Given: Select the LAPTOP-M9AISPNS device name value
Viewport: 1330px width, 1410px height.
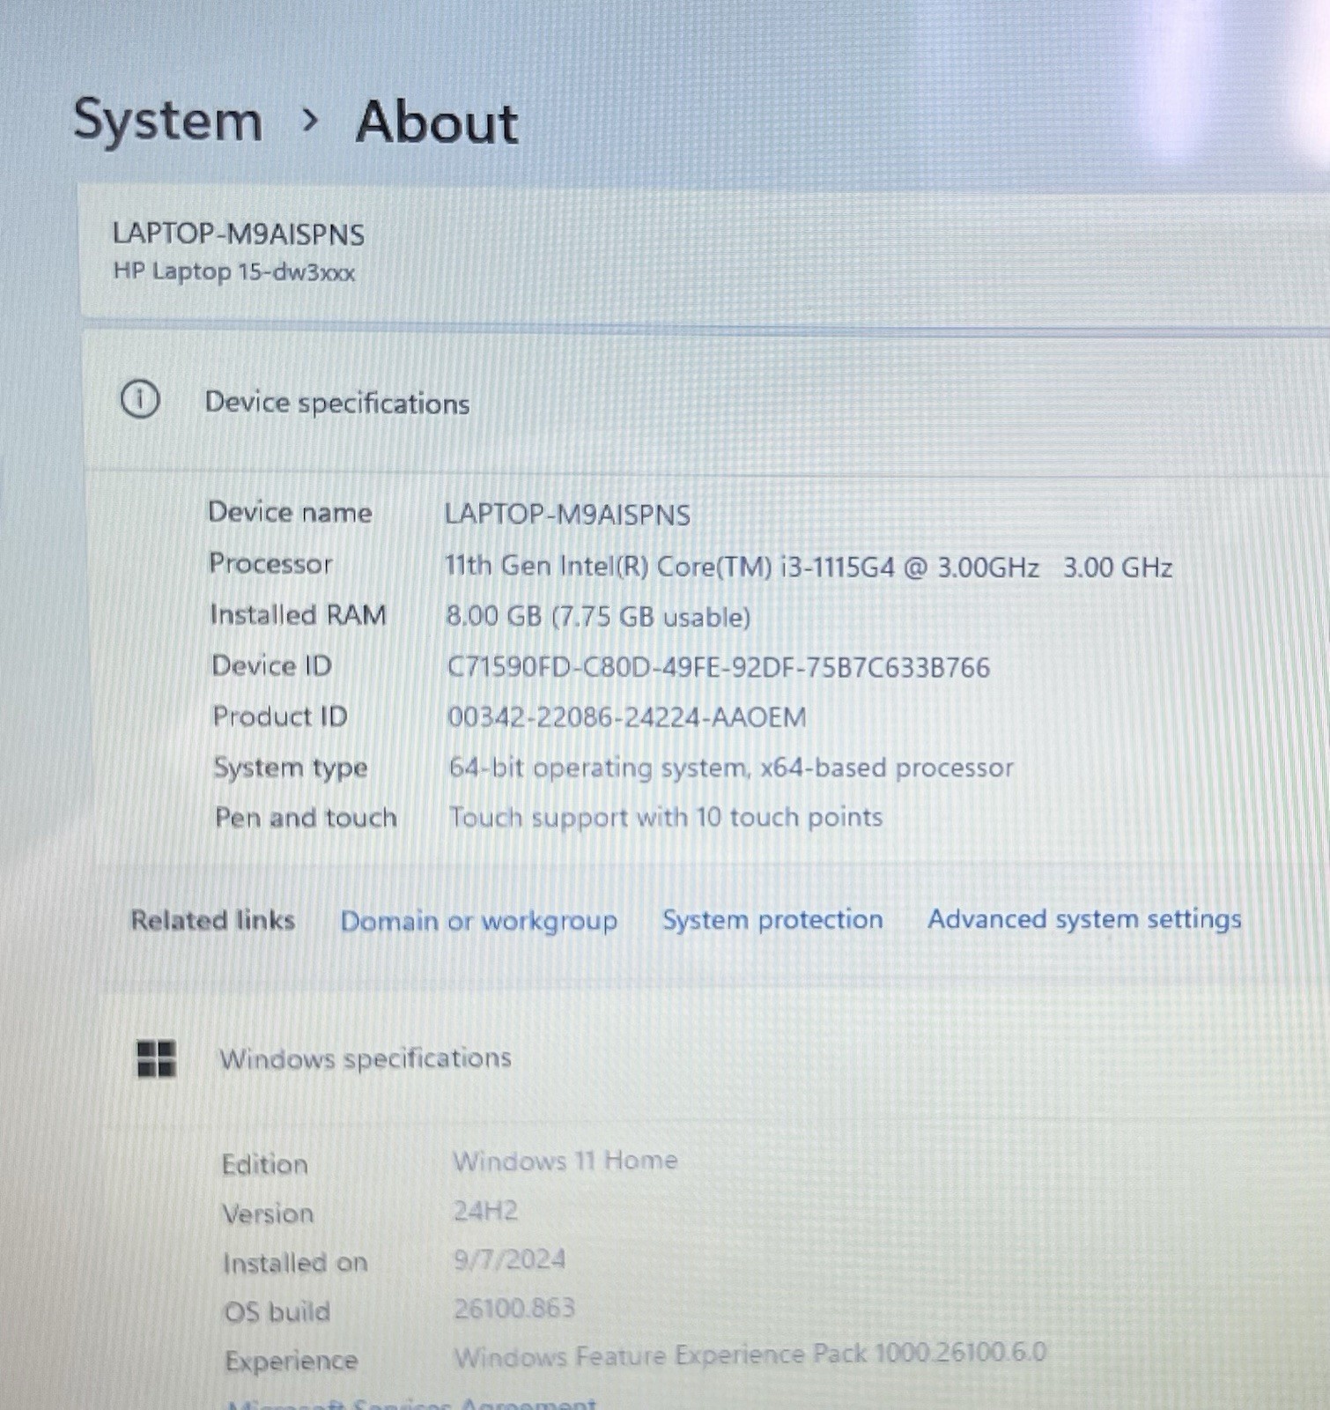Looking at the screenshot, I should (x=567, y=514).
